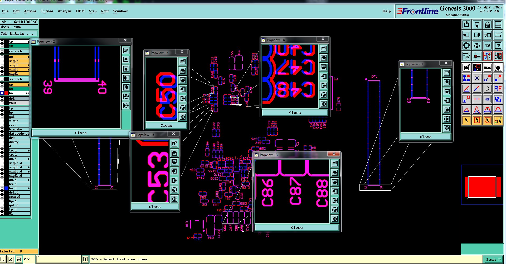Image resolution: width=506 pixels, height=264 pixels.
Task: Select the 'gm1.d' layer row
Action: click(x=19, y=205)
